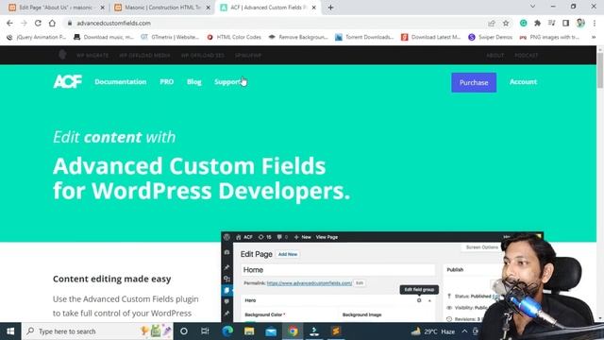Open Cortana circle icon on taskbar
The height and width of the screenshot is (340, 604).
(184, 331)
